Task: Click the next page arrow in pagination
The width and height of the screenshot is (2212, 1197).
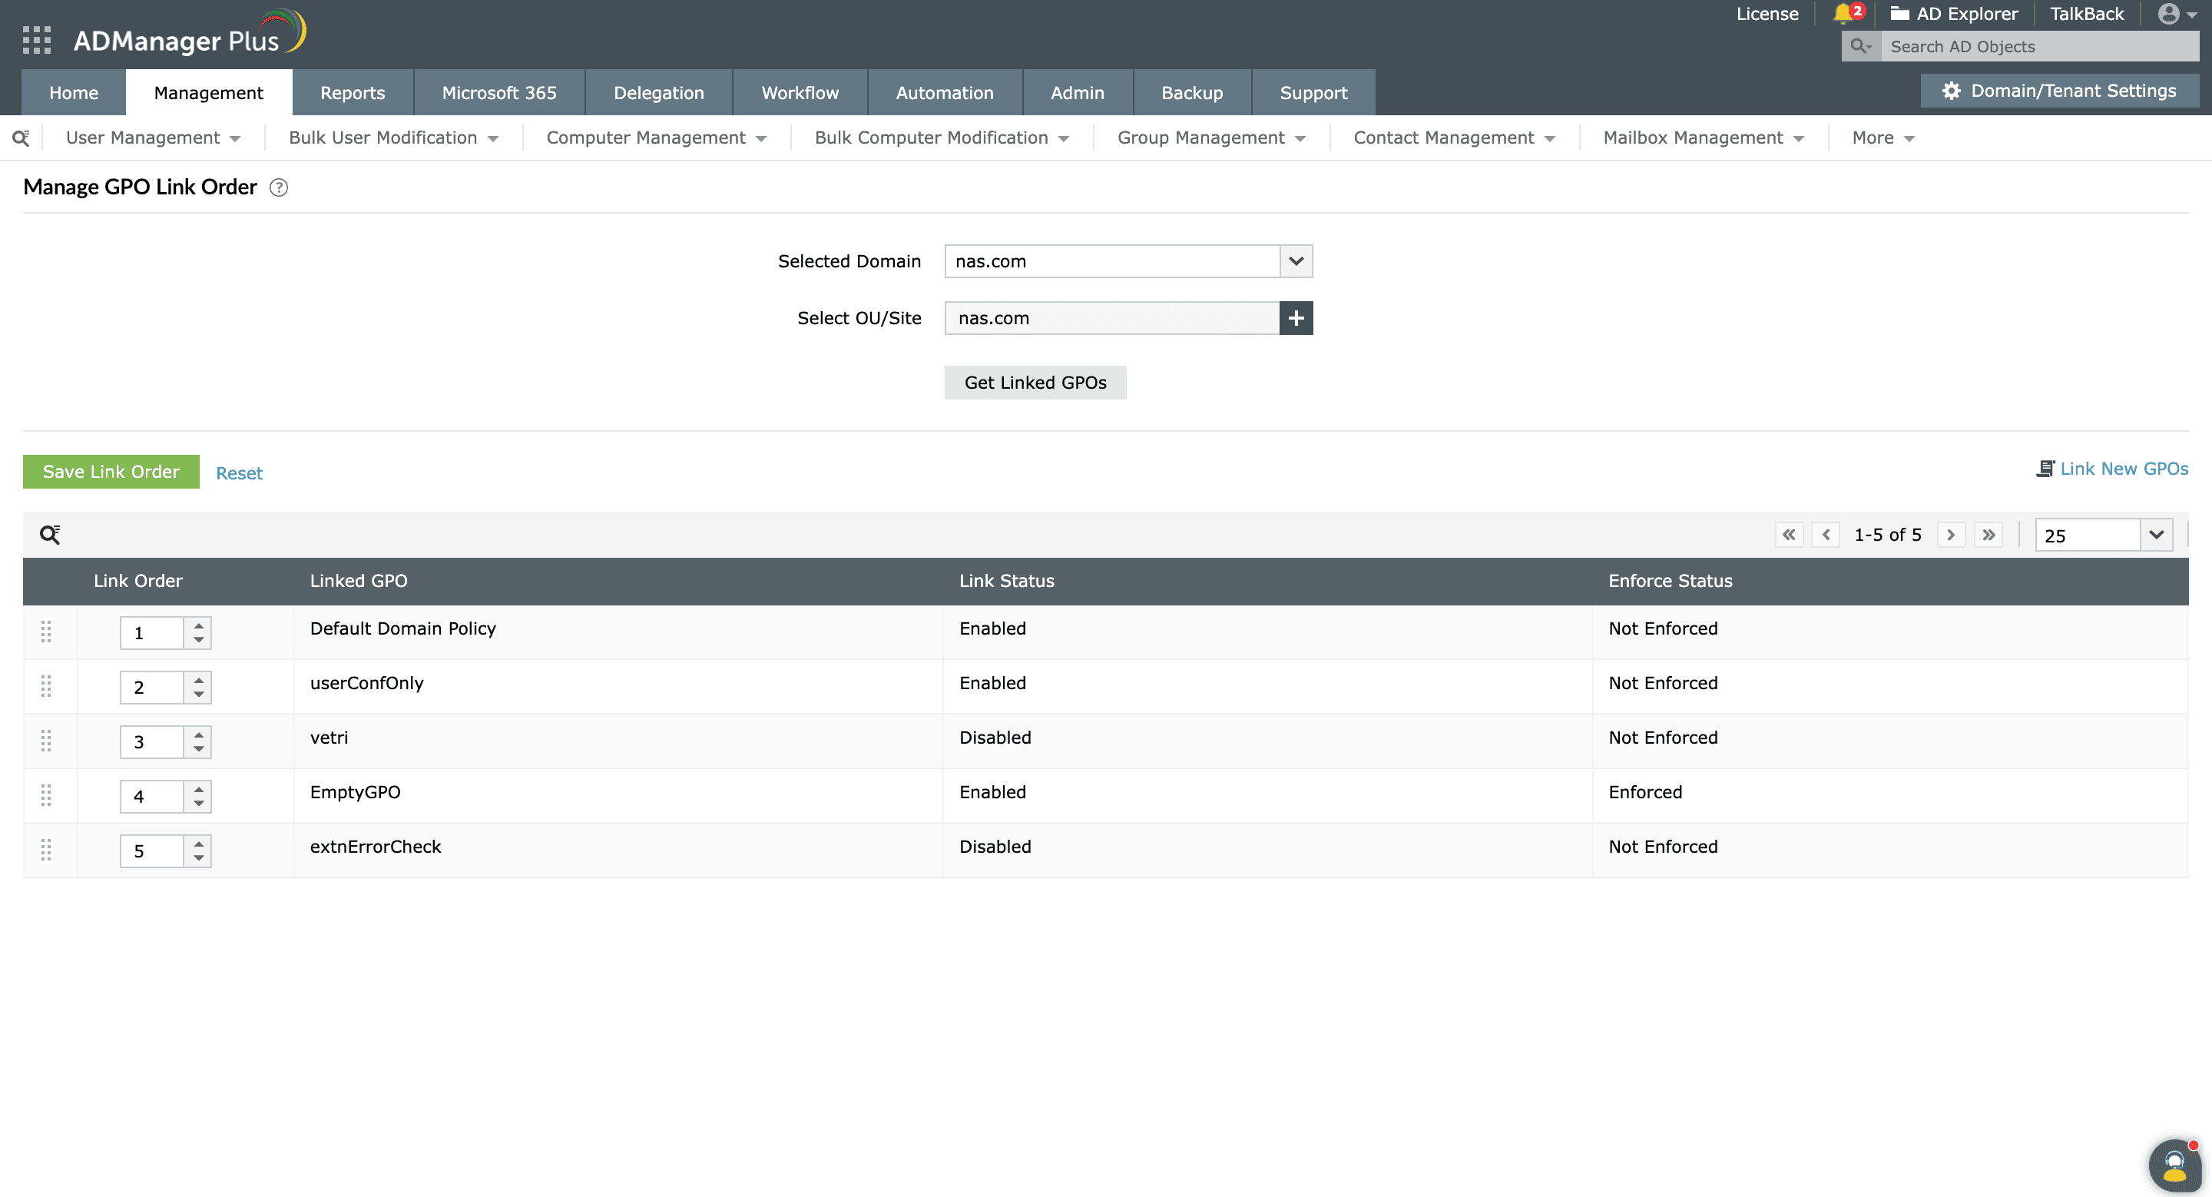Action: pyautogui.click(x=1951, y=534)
